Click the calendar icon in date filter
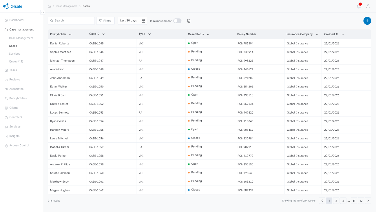 143,21
